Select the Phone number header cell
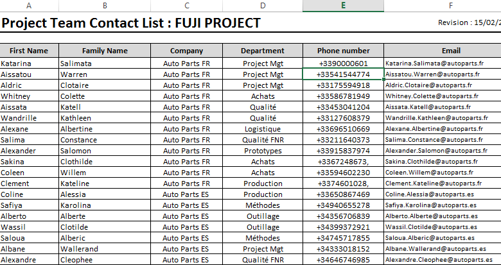Screen dimensions: 501x265 tap(343, 51)
